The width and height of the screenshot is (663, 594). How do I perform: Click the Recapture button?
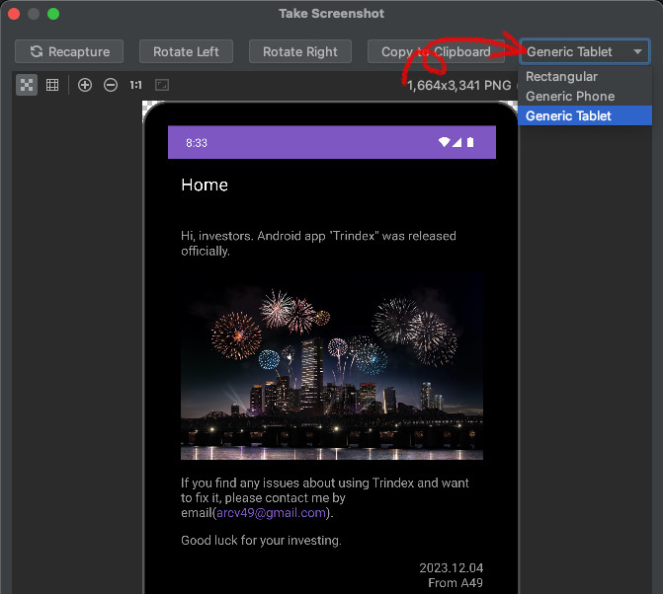[x=69, y=51]
